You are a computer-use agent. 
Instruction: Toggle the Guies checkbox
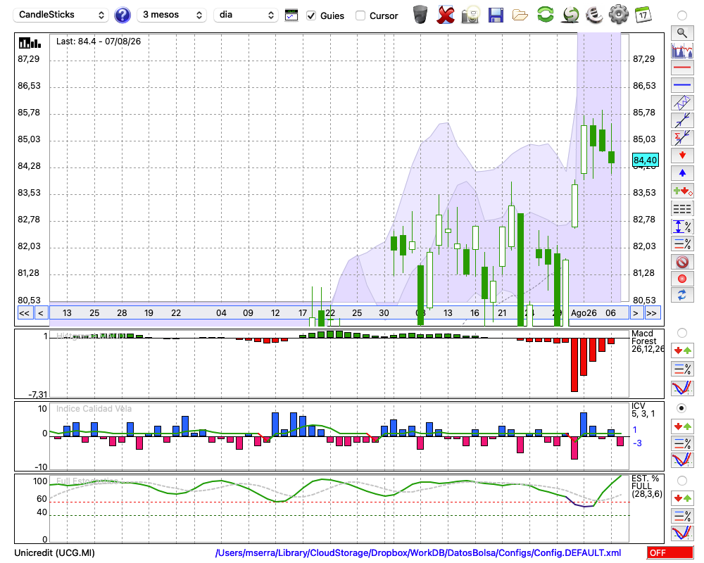coord(311,15)
